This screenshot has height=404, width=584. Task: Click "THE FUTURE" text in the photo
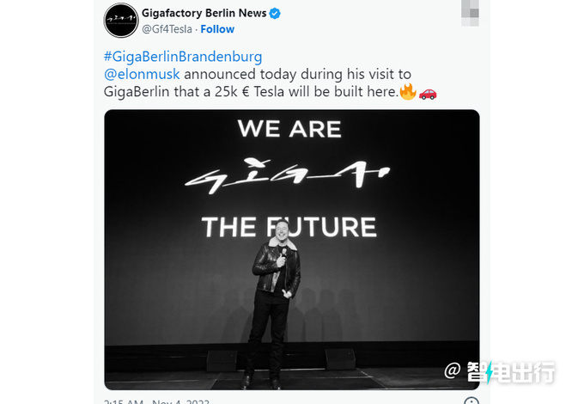pos(289,227)
